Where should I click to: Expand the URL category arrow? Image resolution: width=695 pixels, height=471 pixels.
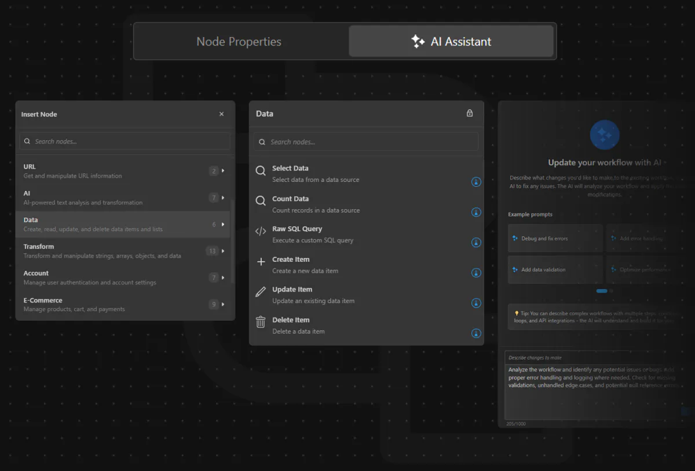click(223, 171)
